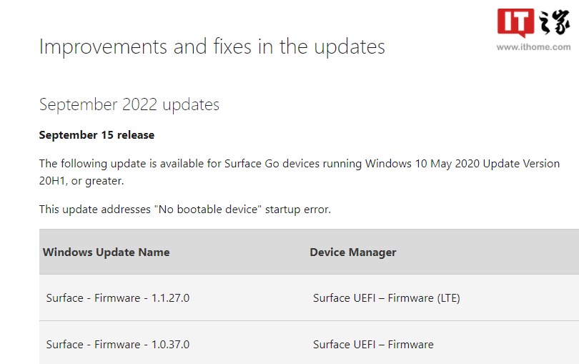Click the 'September 15 release' bold text
Image resolution: width=579 pixels, height=364 pixels.
click(96, 135)
